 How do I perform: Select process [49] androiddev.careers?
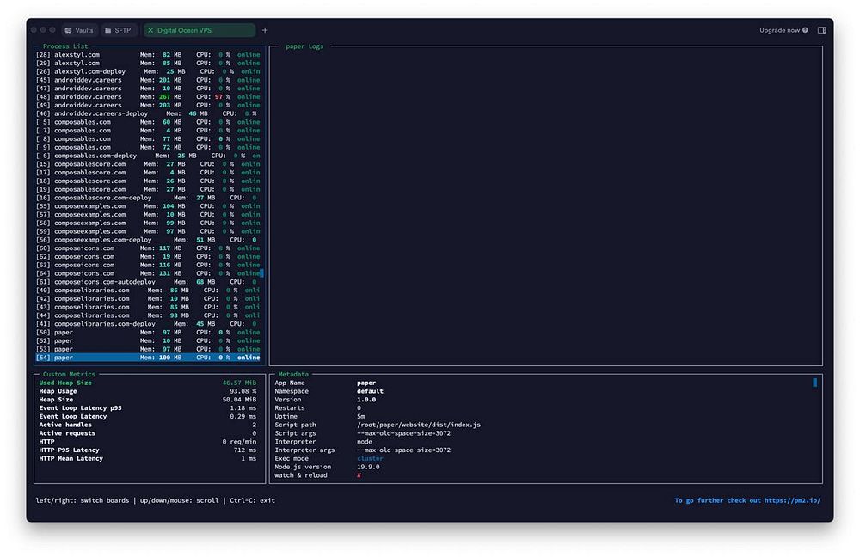coord(148,105)
